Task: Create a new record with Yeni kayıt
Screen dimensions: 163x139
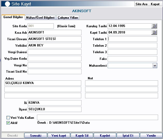Action: pyautogui.click(x=59, y=135)
